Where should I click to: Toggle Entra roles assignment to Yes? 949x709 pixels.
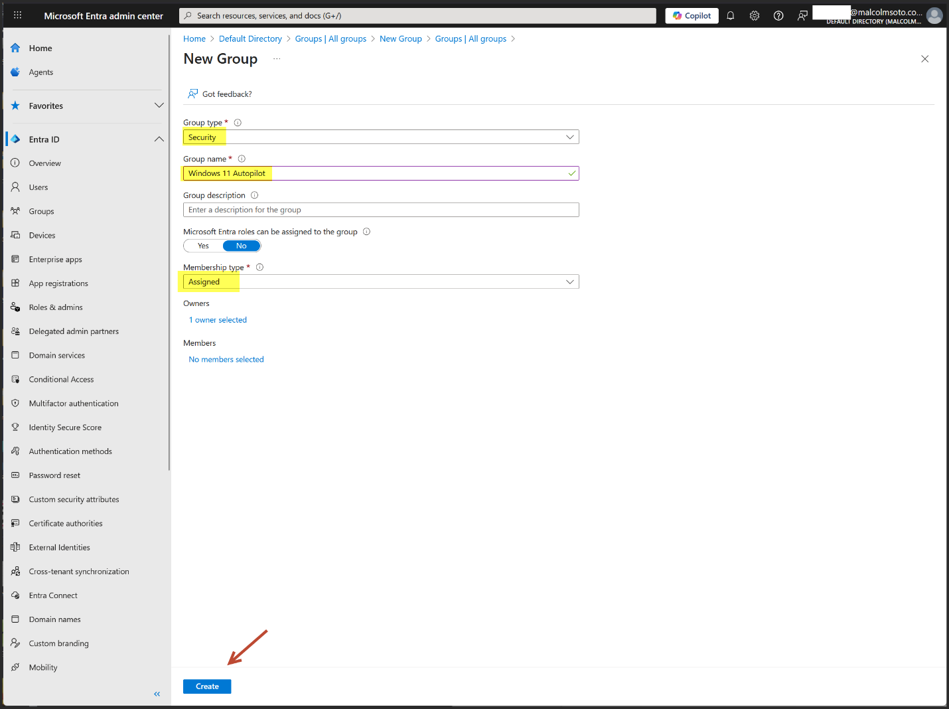point(203,246)
